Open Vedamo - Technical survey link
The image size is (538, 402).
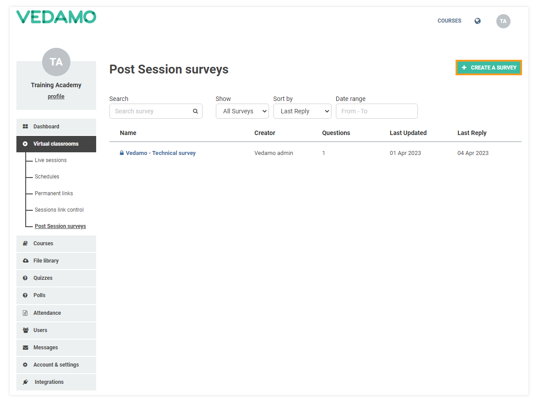[160, 153]
